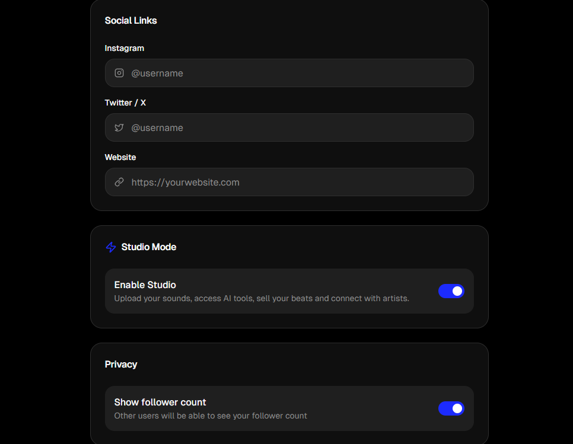
Task: Select the Website URL input box
Action: pyautogui.click(x=297, y=182)
